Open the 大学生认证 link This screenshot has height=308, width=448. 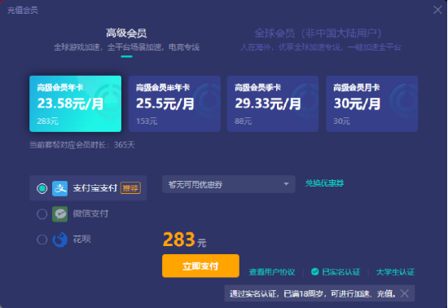point(395,271)
